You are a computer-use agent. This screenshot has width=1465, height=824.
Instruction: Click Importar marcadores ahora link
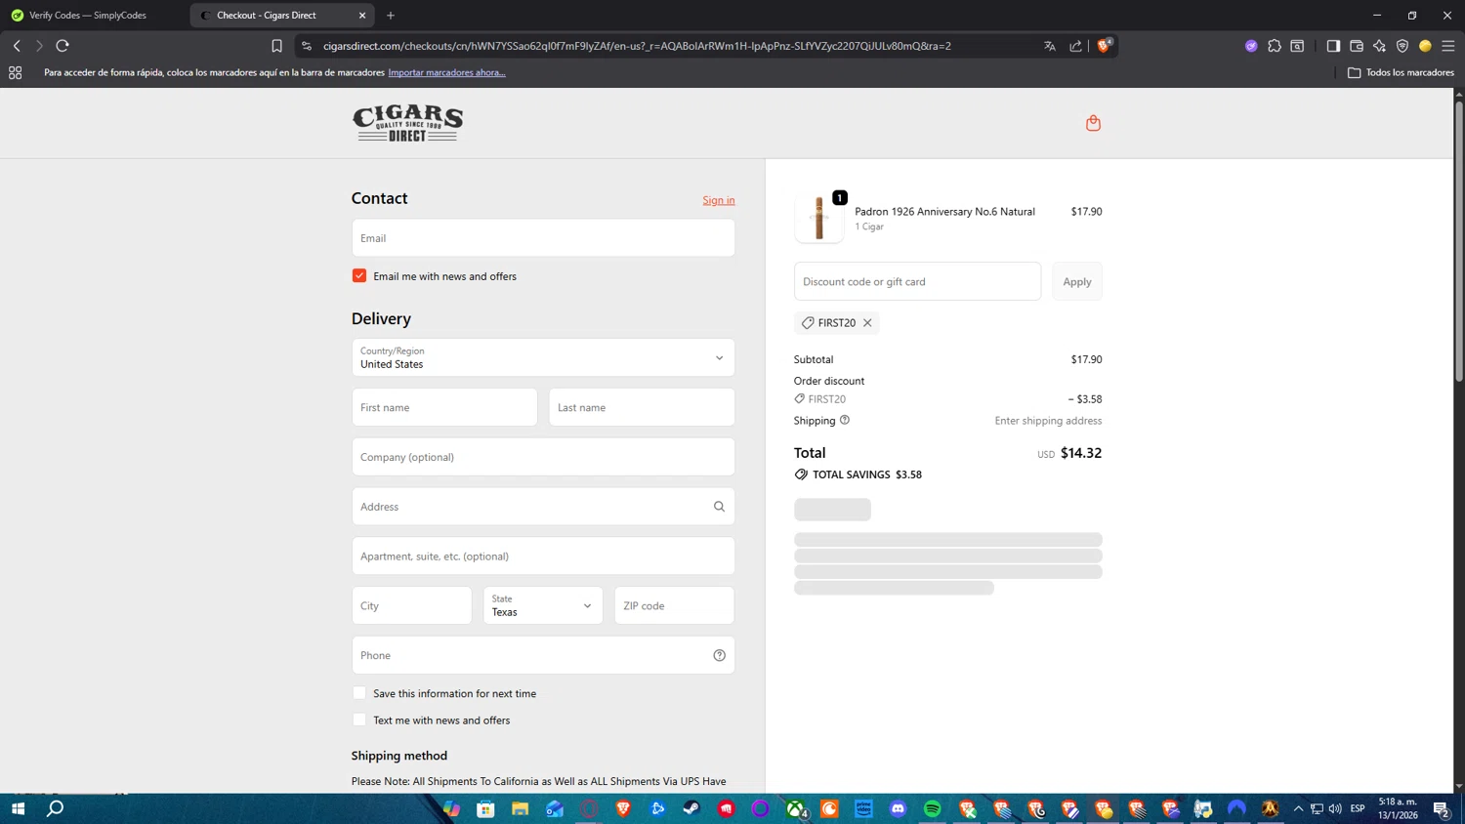(x=446, y=72)
